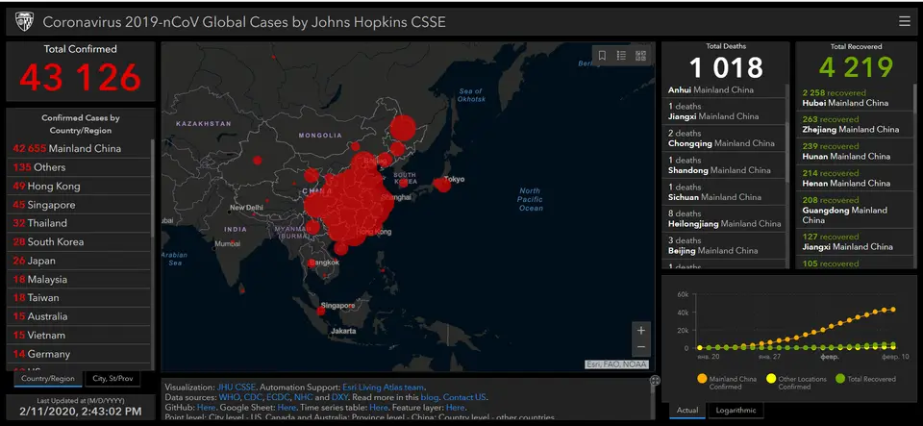Click the red case circle near Tokyo
Screen dimensions: 923x426
[442, 185]
